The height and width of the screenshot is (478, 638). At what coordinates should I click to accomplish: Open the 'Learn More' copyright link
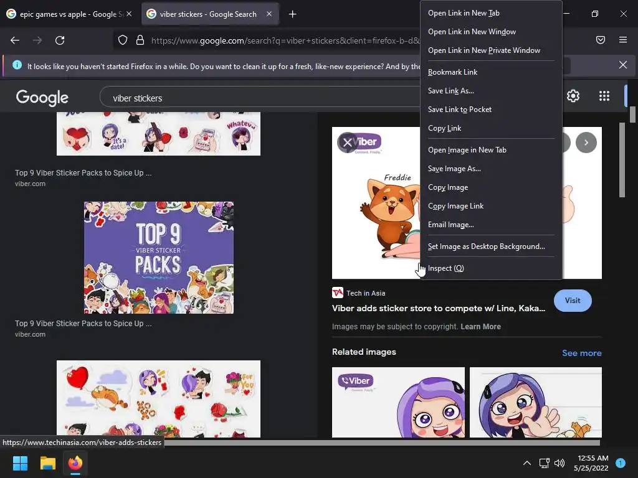(480, 326)
